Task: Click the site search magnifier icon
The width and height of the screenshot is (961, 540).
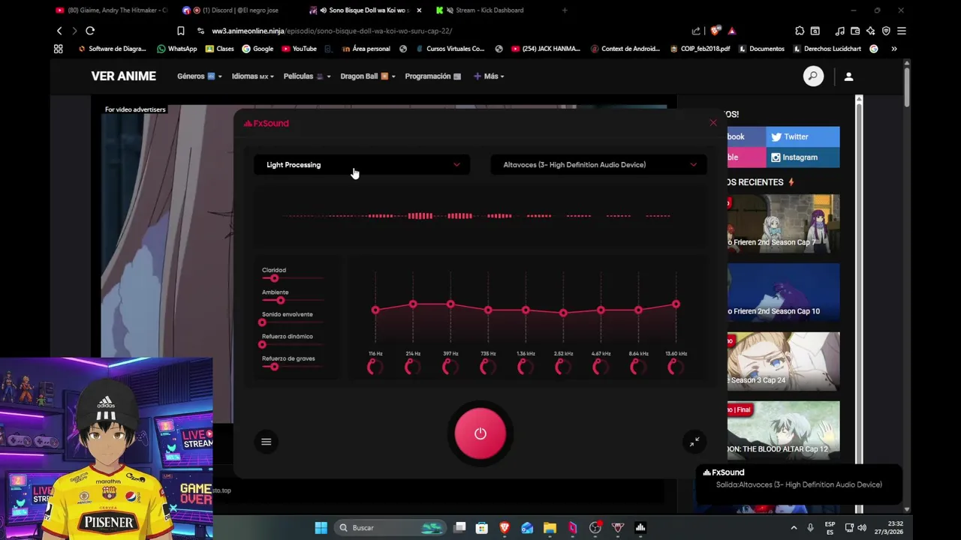Action: point(813,76)
